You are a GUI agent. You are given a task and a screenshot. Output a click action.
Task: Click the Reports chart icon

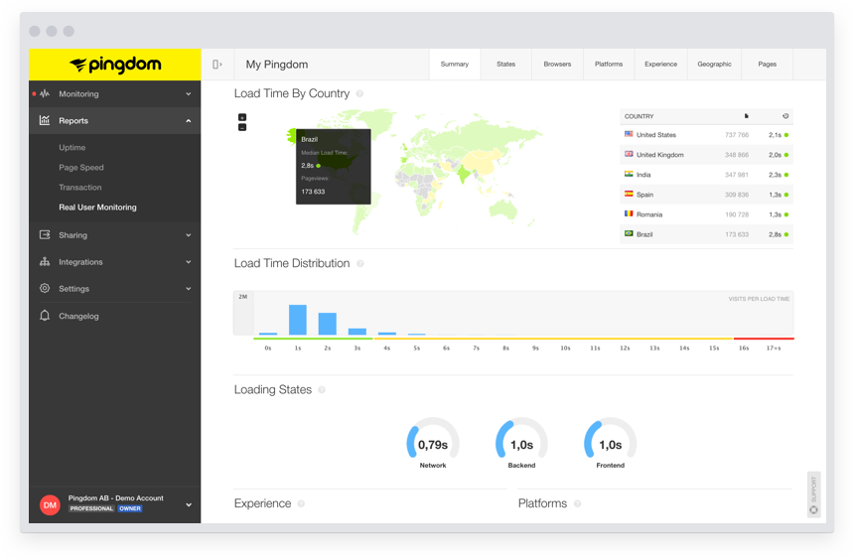(45, 120)
